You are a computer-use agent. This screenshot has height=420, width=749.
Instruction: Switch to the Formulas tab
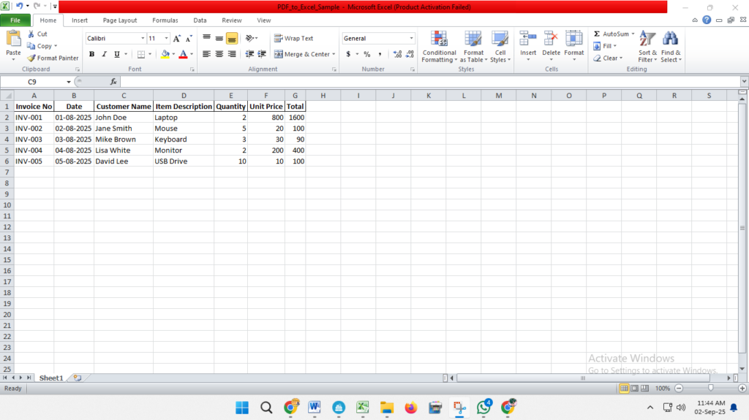click(x=165, y=20)
